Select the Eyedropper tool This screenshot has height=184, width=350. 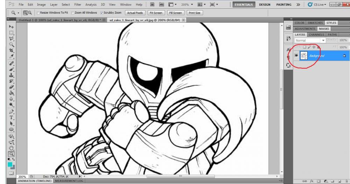pyautogui.click(x=11, y=56)
